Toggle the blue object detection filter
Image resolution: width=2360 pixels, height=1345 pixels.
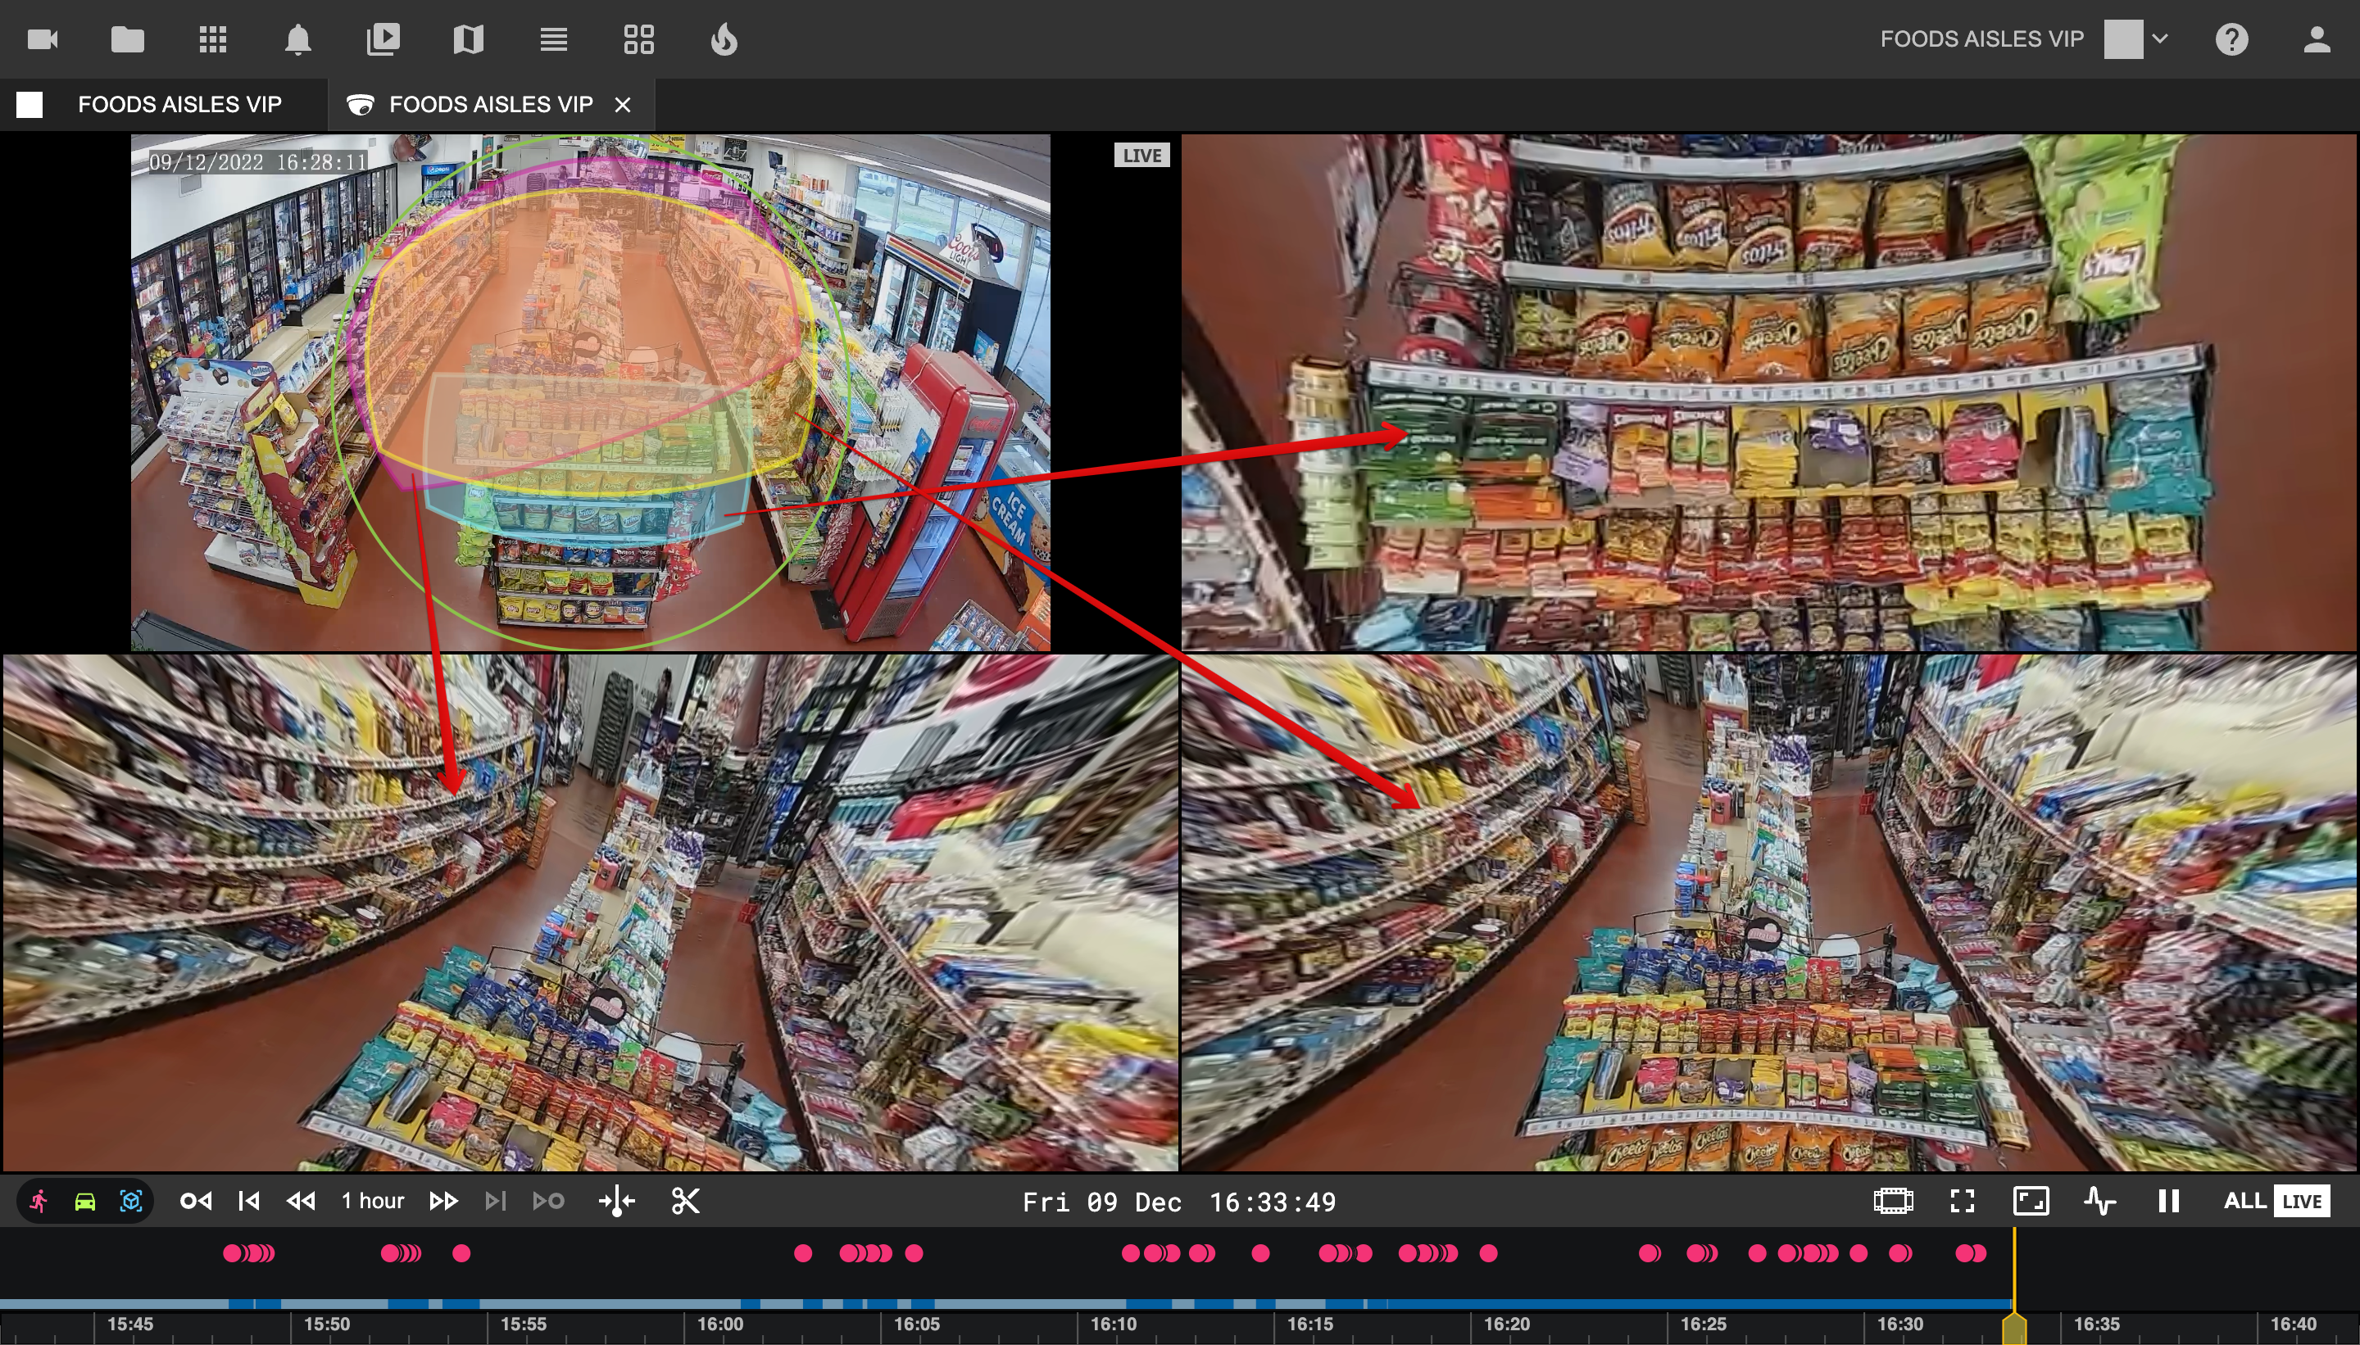(131, 1201)
